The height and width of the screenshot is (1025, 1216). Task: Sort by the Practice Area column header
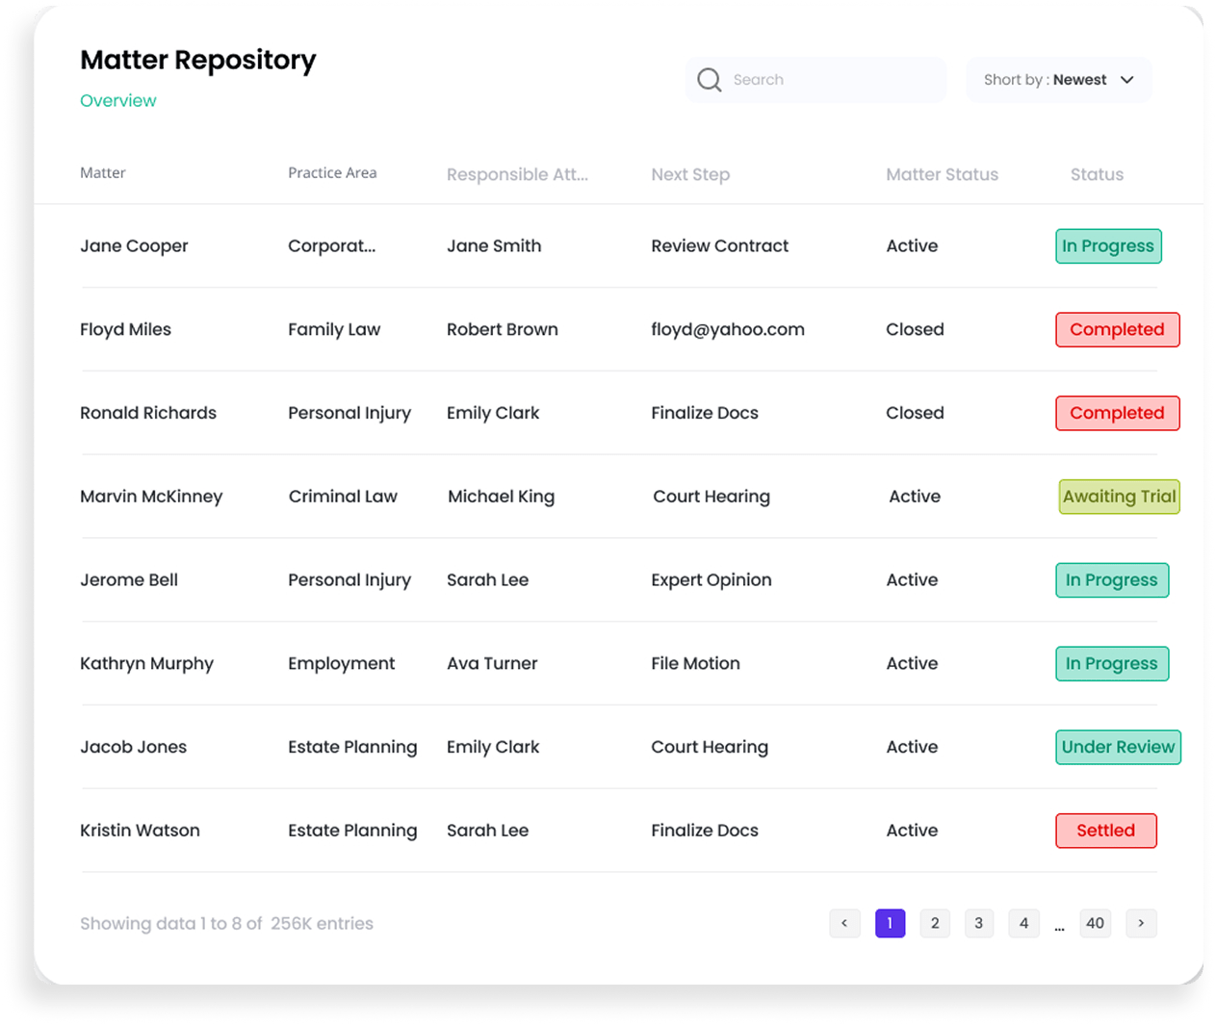pos(332,172)
